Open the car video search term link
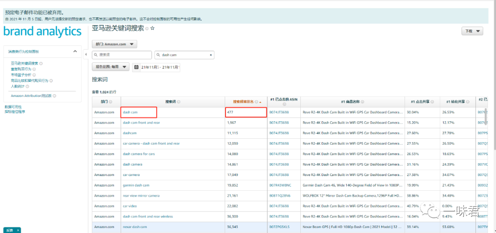496x233 pixels. tap(130, 206)
